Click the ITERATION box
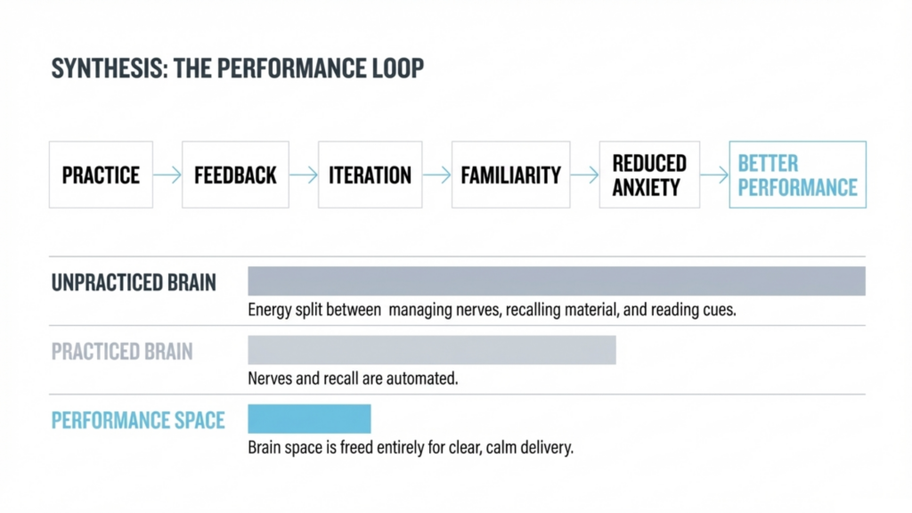Screen dimensions: 912x513 [x=370, y=175]
